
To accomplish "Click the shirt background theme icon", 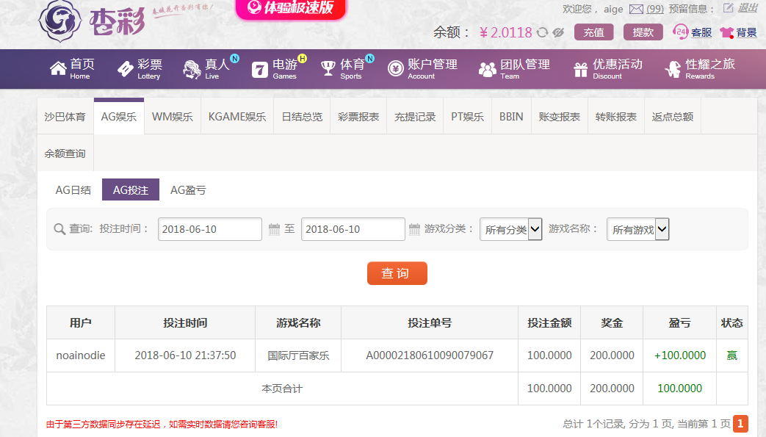I will click(x=726, y=33).
